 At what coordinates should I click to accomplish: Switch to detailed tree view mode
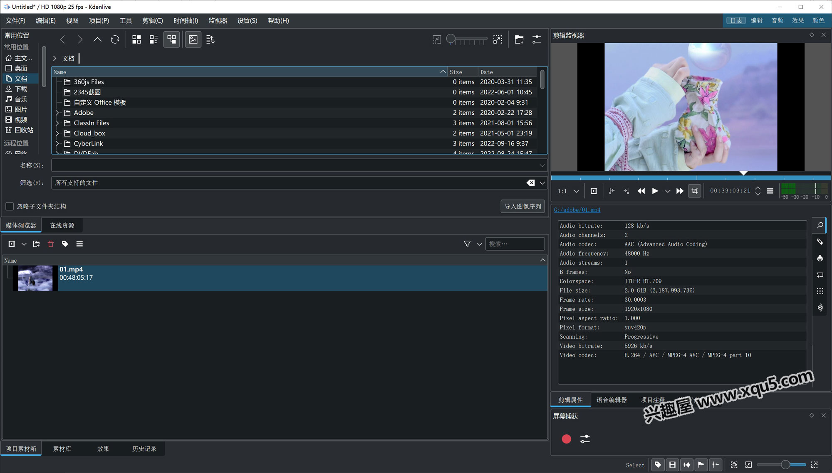(x=171, y=39)
